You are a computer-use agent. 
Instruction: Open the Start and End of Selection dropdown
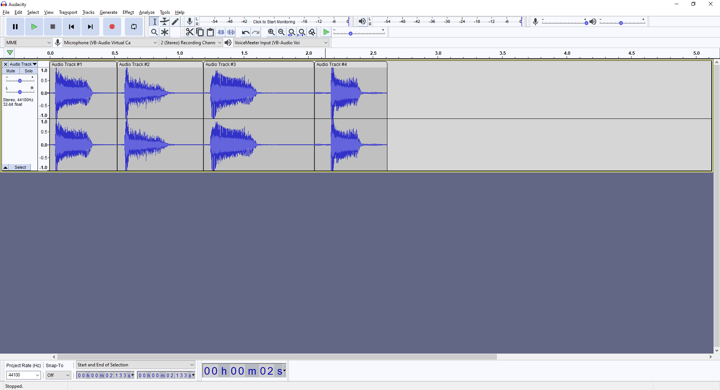click(136, 365)
